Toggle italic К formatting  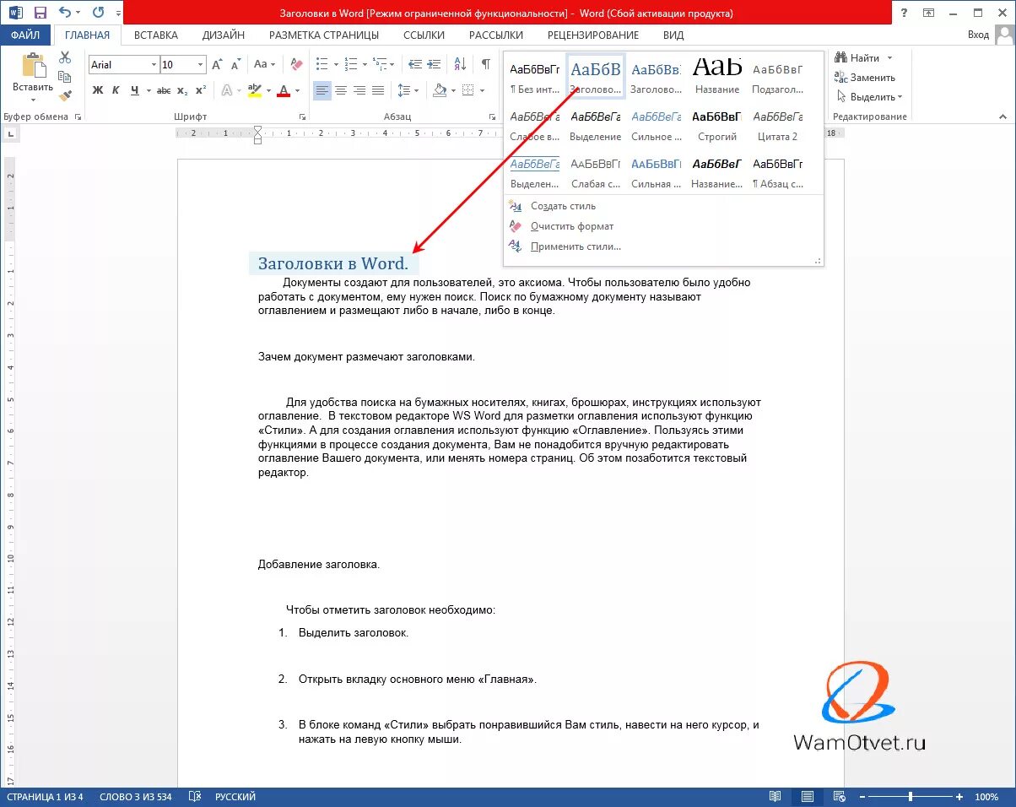(x=116, y=90)
